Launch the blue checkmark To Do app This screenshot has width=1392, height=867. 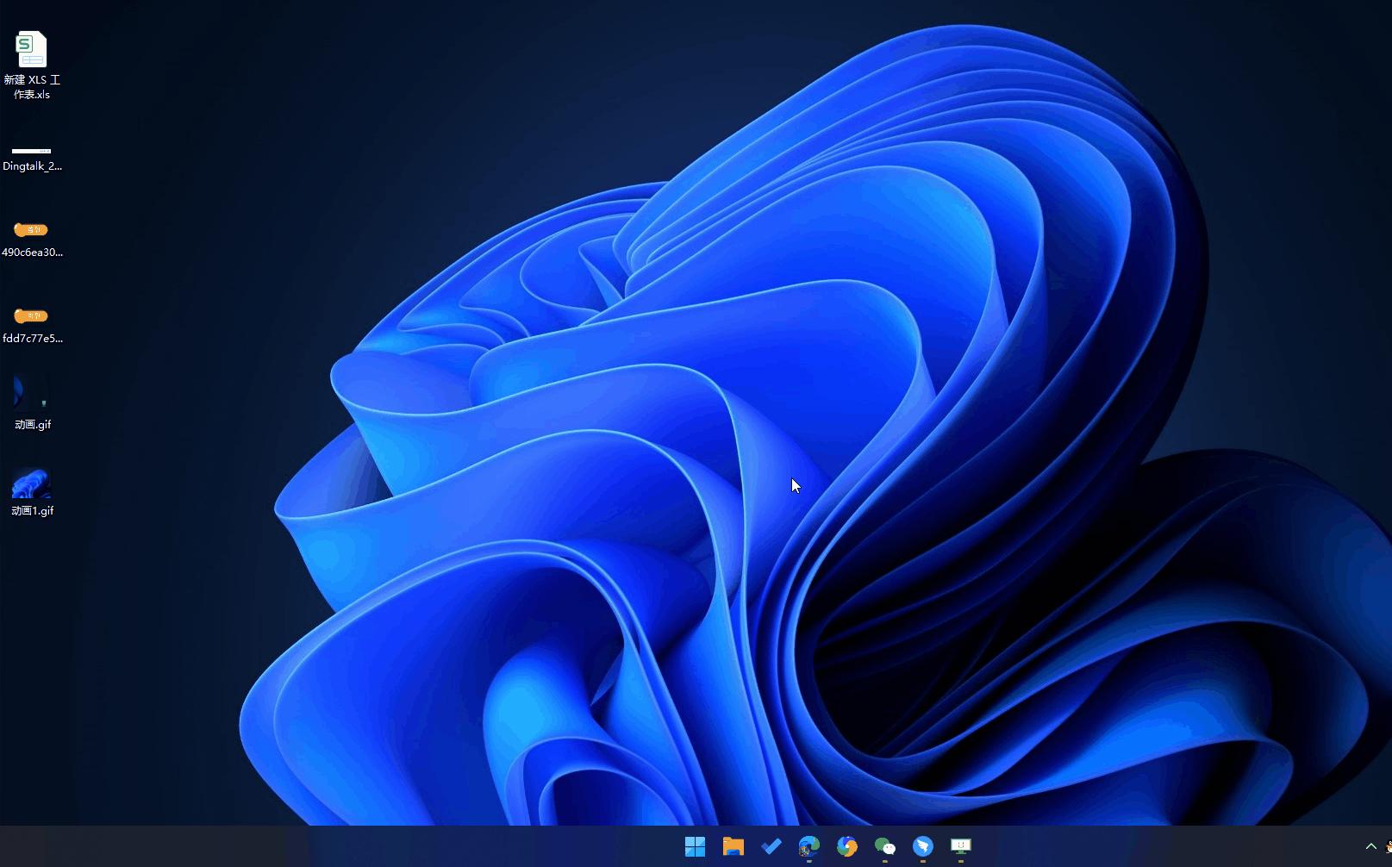771,846
